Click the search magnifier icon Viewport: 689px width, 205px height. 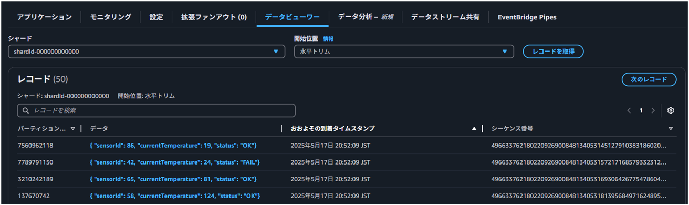[x=26, y=110]
